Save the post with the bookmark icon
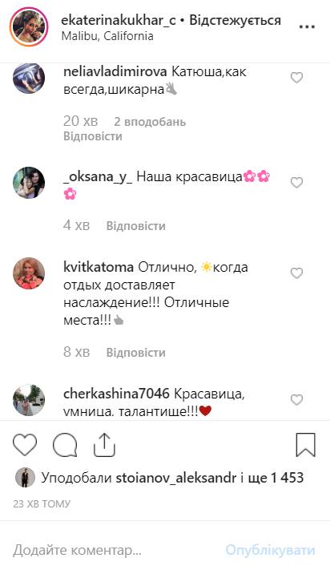 305,445
